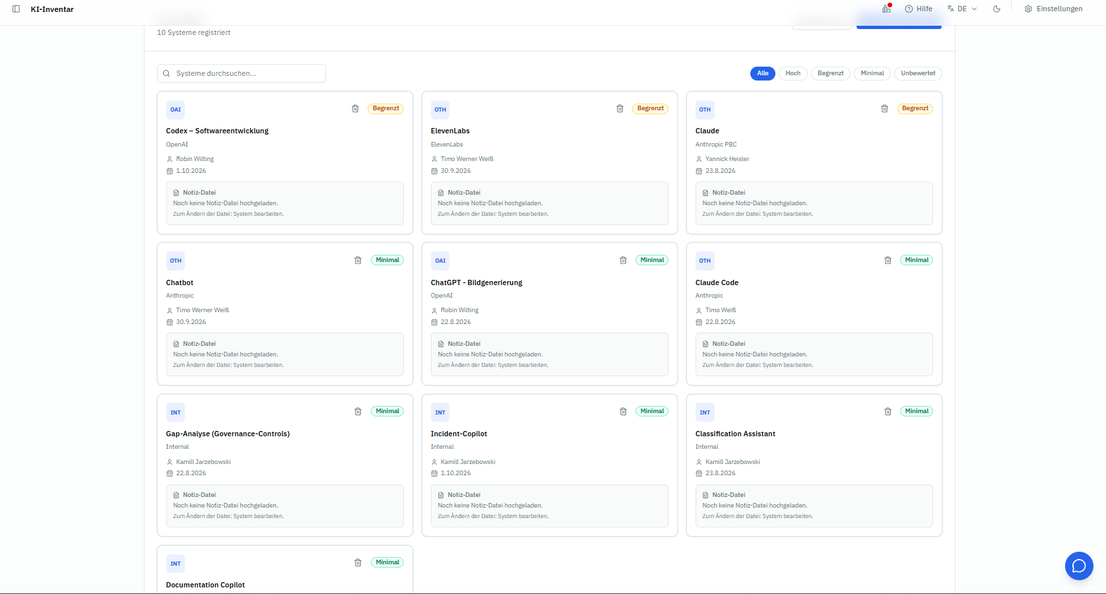Delete the Codex – Softwareentwicklung system
The image size is (1106, 594).
pos(355,109)
